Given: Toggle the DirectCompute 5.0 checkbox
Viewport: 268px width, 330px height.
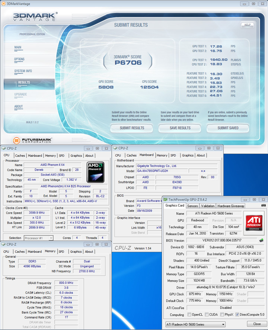Looking at the screenshot, I should click(x=237, y=314).
